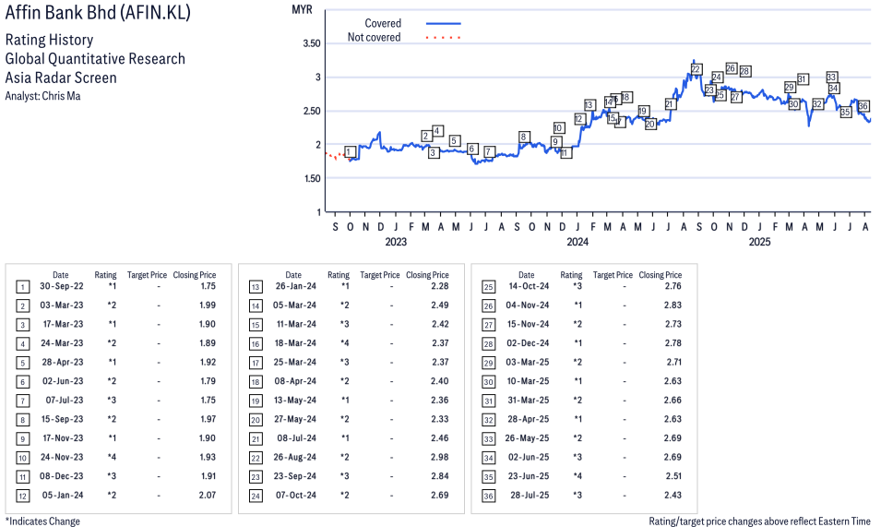Click the 2024 year label on the x-axis
Image resolution: width=881 pixels, height=527 pixels.
pos(577,242)
